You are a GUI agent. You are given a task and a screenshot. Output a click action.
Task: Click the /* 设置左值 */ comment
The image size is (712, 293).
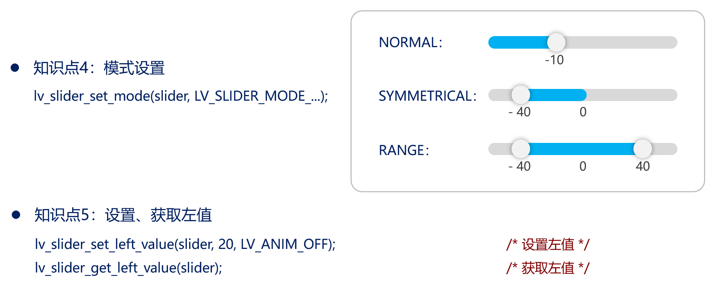coord(548,244)
